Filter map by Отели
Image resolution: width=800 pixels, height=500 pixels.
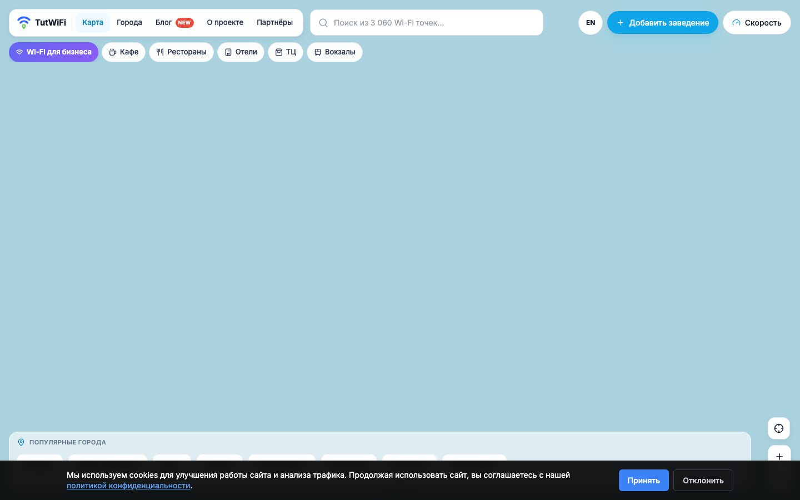point(241,52)
